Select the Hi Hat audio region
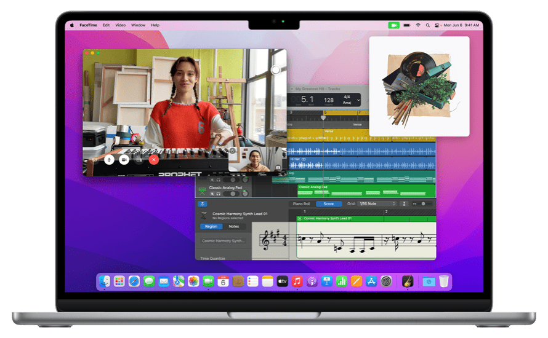 [361, 163]
